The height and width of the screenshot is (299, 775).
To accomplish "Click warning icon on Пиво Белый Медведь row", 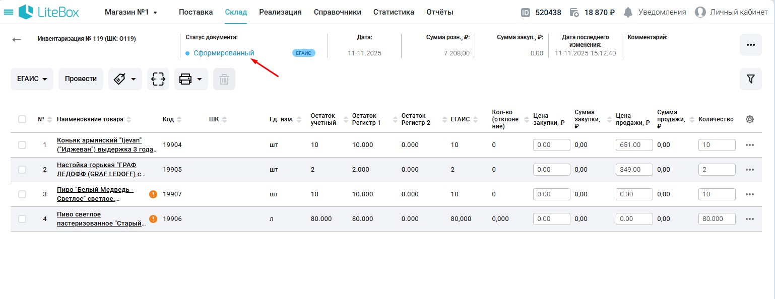I will tap(153, 194).
